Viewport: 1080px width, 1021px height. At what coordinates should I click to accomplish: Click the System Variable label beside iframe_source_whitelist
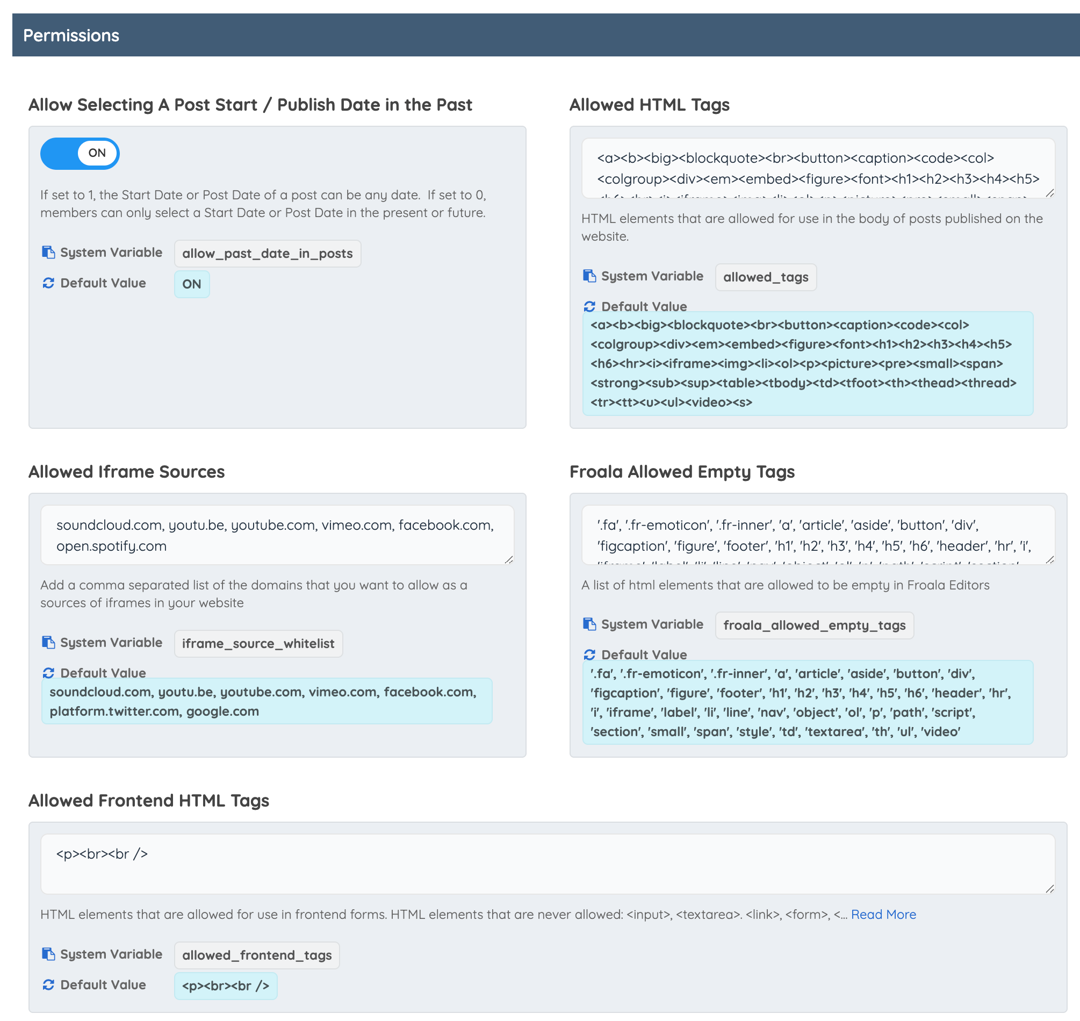111,642
